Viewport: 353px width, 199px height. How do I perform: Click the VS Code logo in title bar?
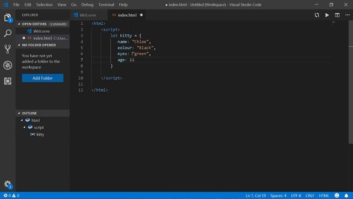(x=6, y=4)
